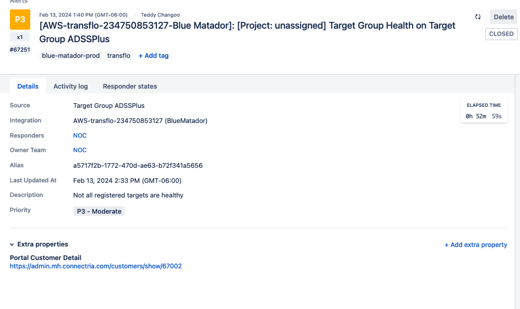Click the alert number #67251
Screen dimensions: 520x309
[20, 50]
